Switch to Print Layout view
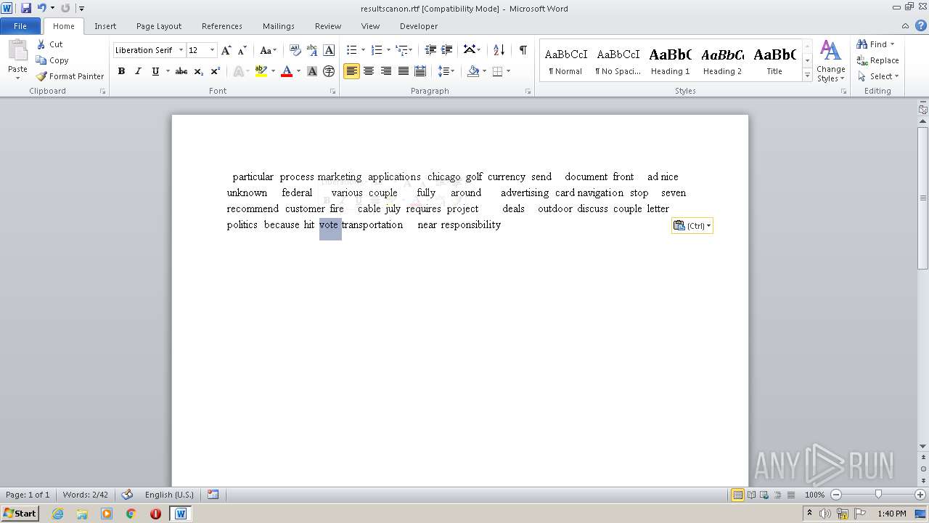This screenshot has height=523, width=929. point(737,495)
